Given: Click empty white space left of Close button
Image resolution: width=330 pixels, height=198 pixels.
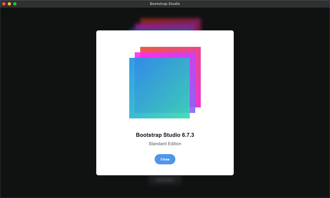Looking at the screenshot, I should 124,159.
